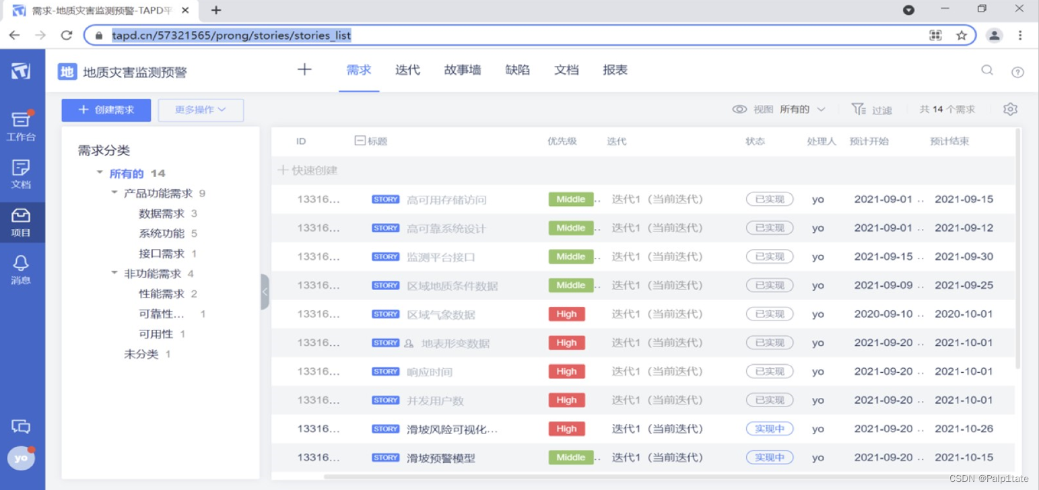Click STORY icon of 滑坡预警模型
The height and width of the screenshot is (490, 1039).
[x=386, y=458]
